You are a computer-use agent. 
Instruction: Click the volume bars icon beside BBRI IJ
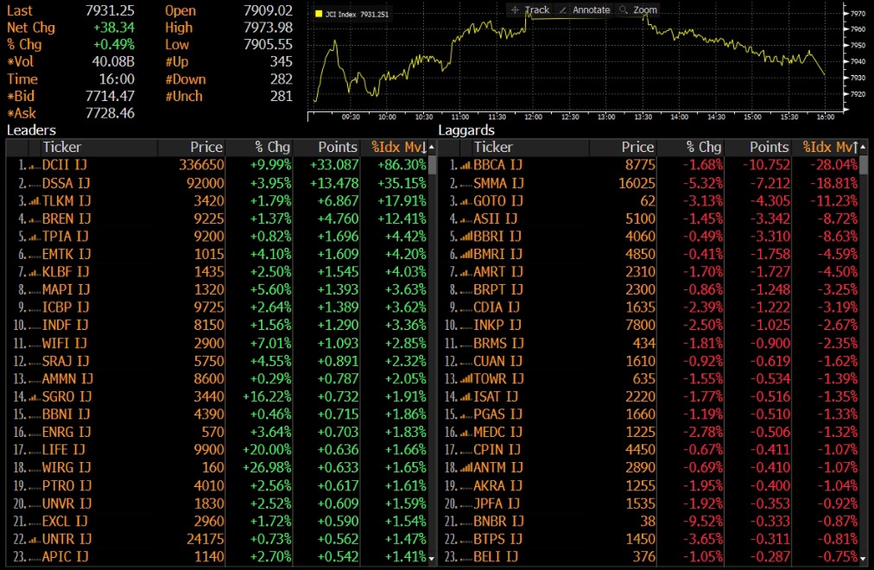tap(466, 237)
